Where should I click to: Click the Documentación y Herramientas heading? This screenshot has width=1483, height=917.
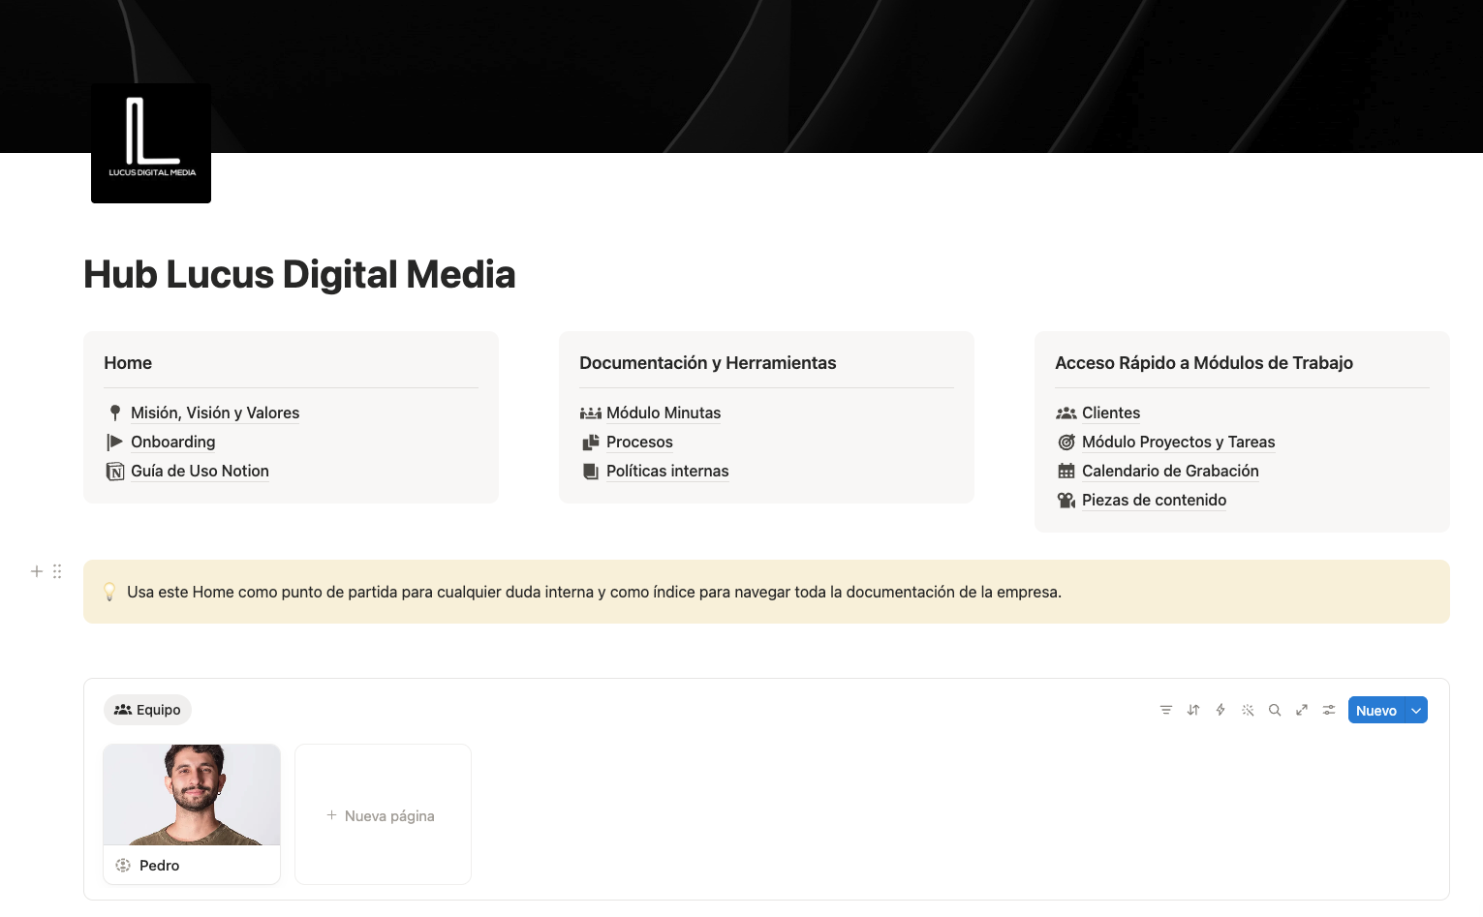(707, 363)
